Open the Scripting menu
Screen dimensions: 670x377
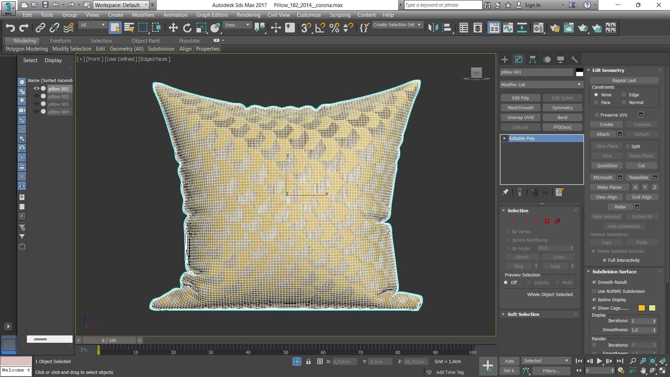pos(340,15)
